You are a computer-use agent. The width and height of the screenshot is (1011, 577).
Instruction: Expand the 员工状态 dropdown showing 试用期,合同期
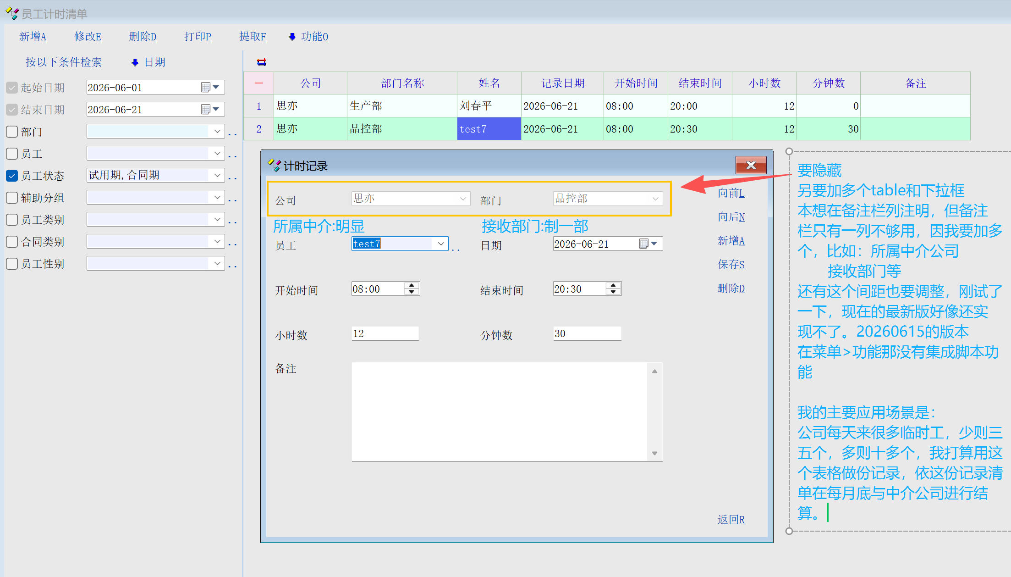(217, 175)
